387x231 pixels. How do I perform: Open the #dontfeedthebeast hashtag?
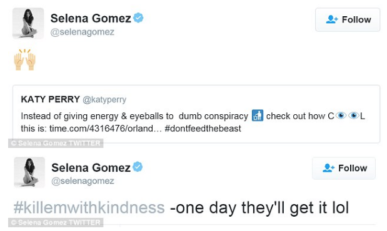(x=203, y=129)
